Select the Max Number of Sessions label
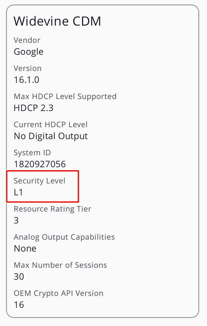The image size is (207, 326). point(60,265)
